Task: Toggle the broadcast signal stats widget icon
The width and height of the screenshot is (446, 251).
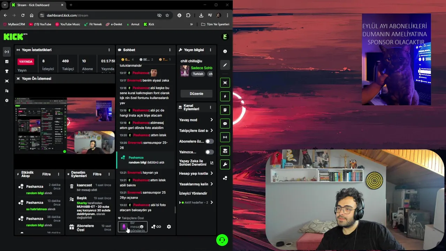Action: (x=225, y=137)
